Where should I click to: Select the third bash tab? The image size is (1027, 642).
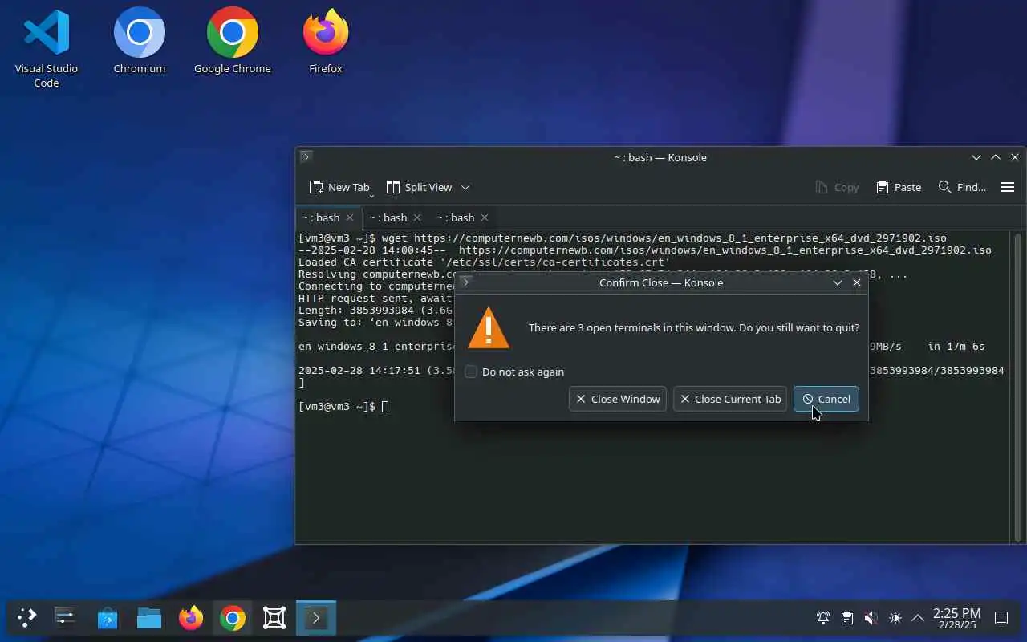click(456, 217)
